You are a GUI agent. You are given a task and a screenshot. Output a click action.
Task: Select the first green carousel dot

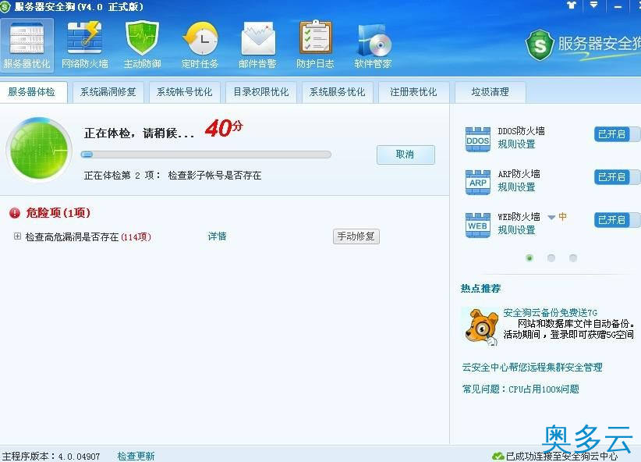click(529, 258)
